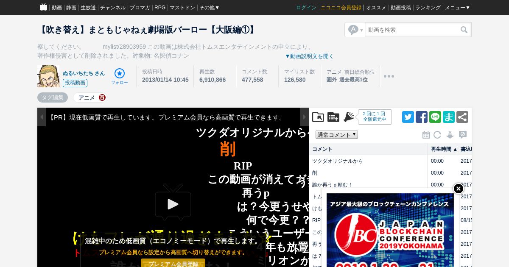Expand video description with 動画説明文を開く
The height and width of the screenshot is (267, 509).
click(309, 56)
